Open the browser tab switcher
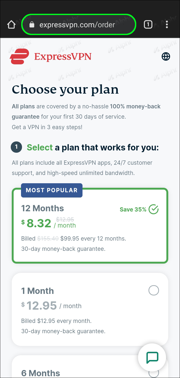 tap(148, 25)
